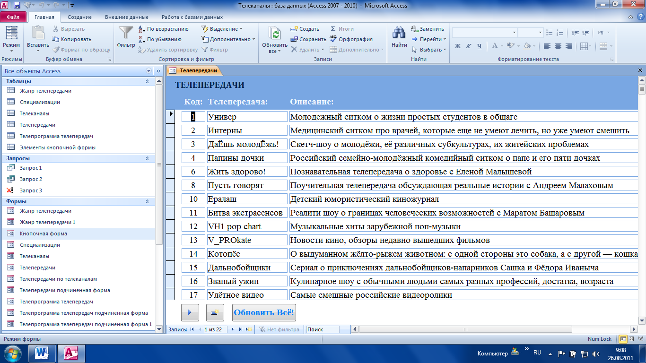Viewport: 646px width, 363px height.
Task: Click Копировать in the clipboard group
Action: (72, 39)
